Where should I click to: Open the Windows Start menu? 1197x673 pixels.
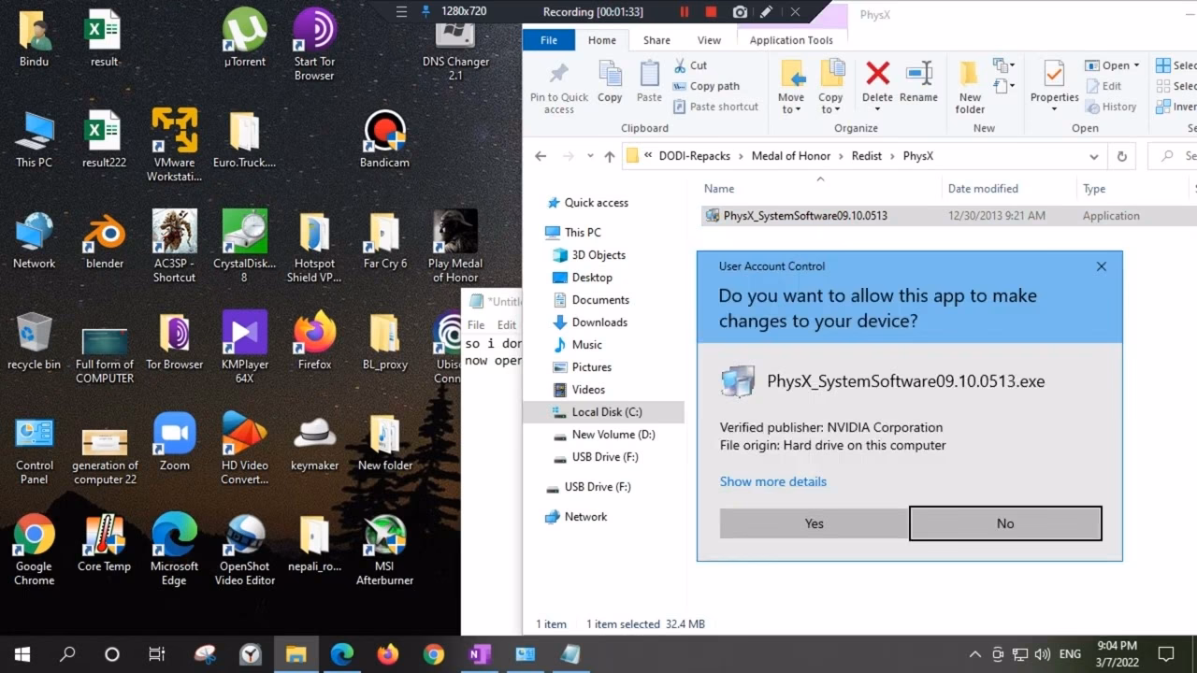coord(22,654)
